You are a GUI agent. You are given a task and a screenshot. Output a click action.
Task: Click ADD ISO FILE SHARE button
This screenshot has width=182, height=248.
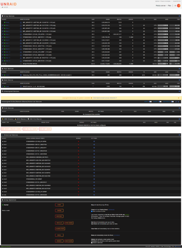30,129
